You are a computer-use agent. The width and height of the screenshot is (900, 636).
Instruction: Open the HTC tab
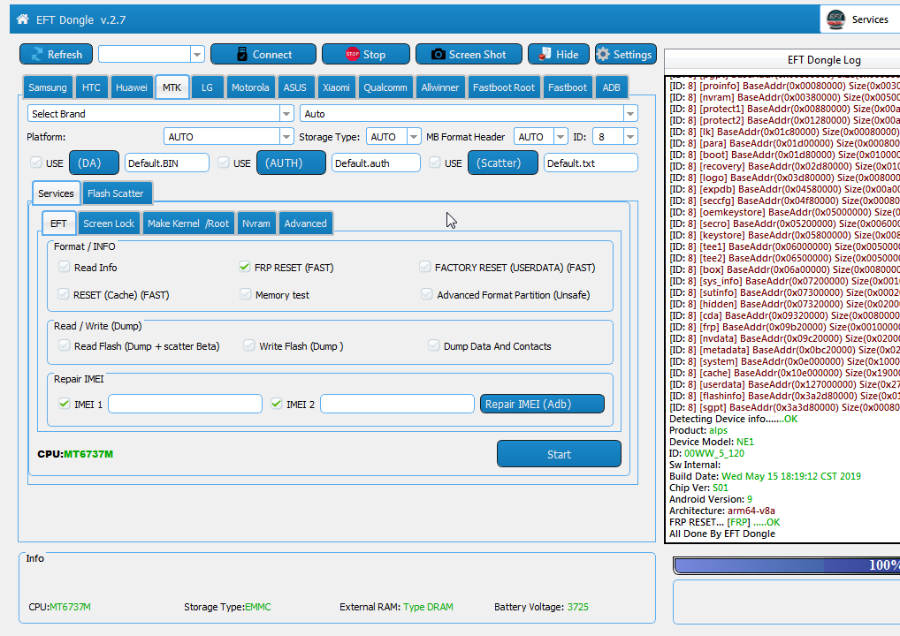[91, 87]
